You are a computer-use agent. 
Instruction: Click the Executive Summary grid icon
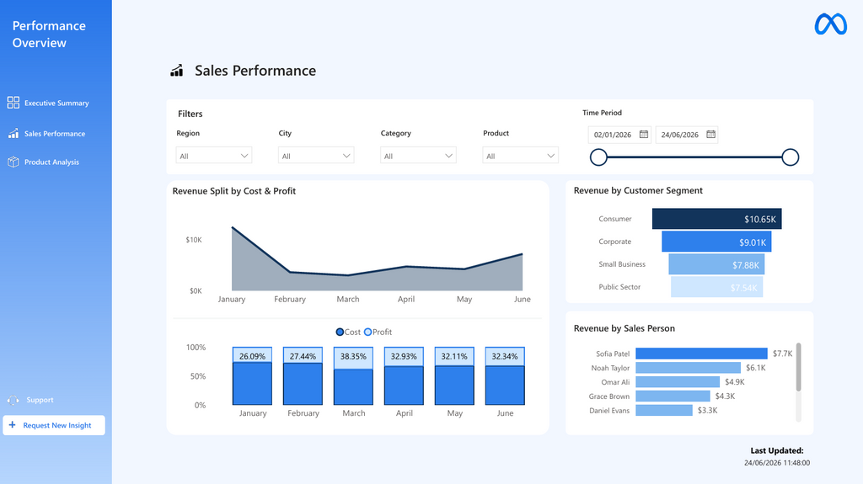coord(13,103)
